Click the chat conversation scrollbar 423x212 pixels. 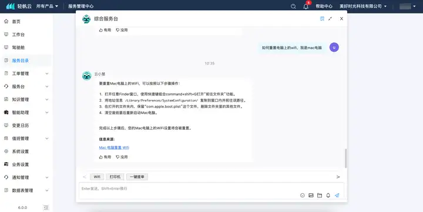[345, 158]
